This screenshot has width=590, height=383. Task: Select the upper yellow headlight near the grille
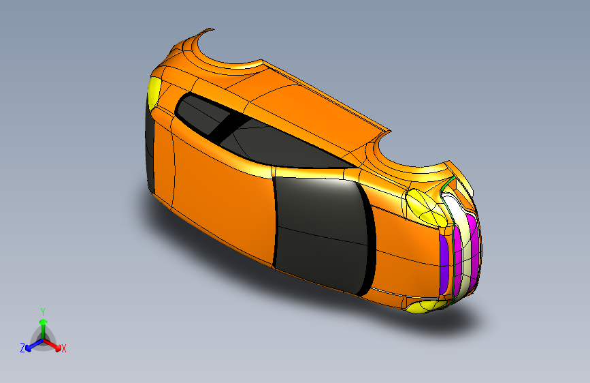pos(427,208)
